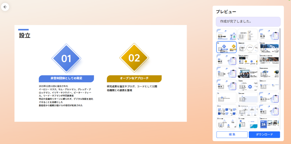Open slide 14 thumbnail
This screenshot has width=291, height=144.
click(248, 85)
